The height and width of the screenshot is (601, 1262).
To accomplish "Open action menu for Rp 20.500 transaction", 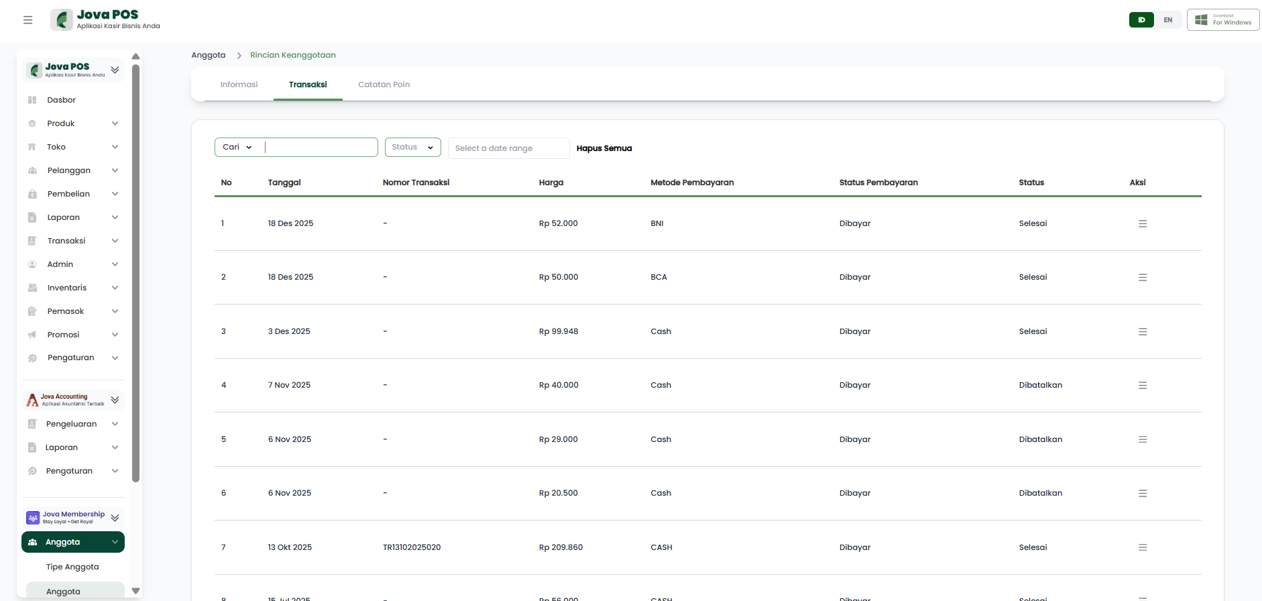I will [x=1143, y=493].
